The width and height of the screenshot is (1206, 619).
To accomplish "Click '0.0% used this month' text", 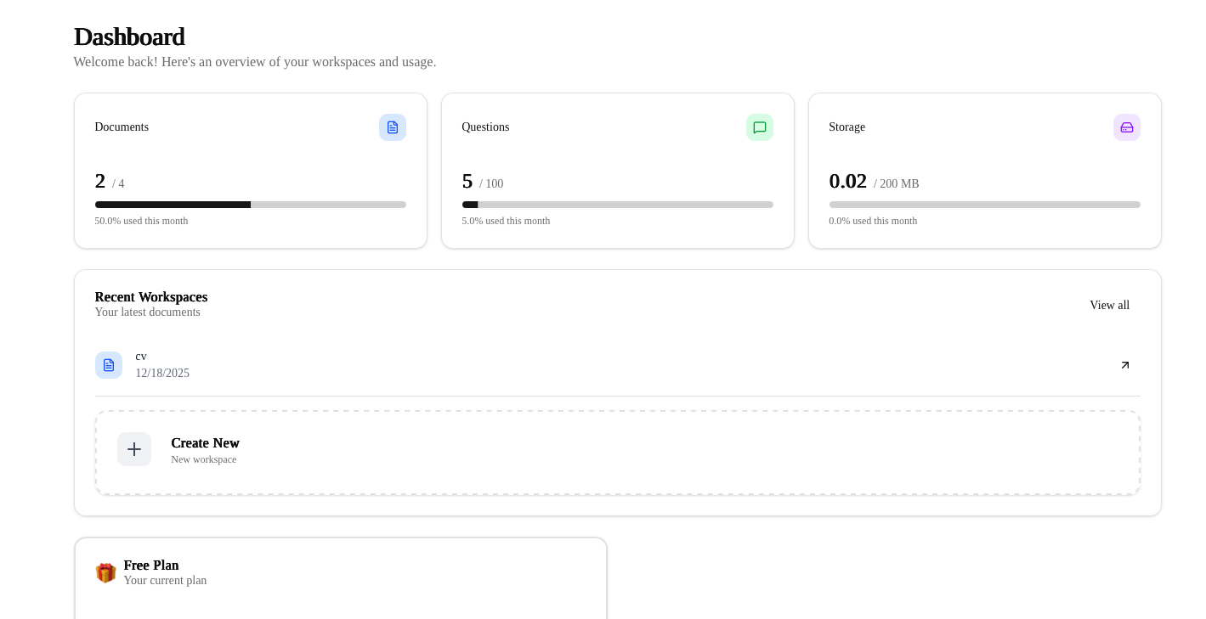I will pos(874,221).
